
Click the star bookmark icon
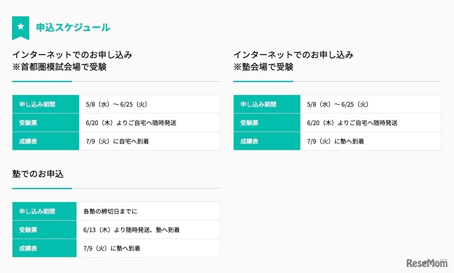20,27
